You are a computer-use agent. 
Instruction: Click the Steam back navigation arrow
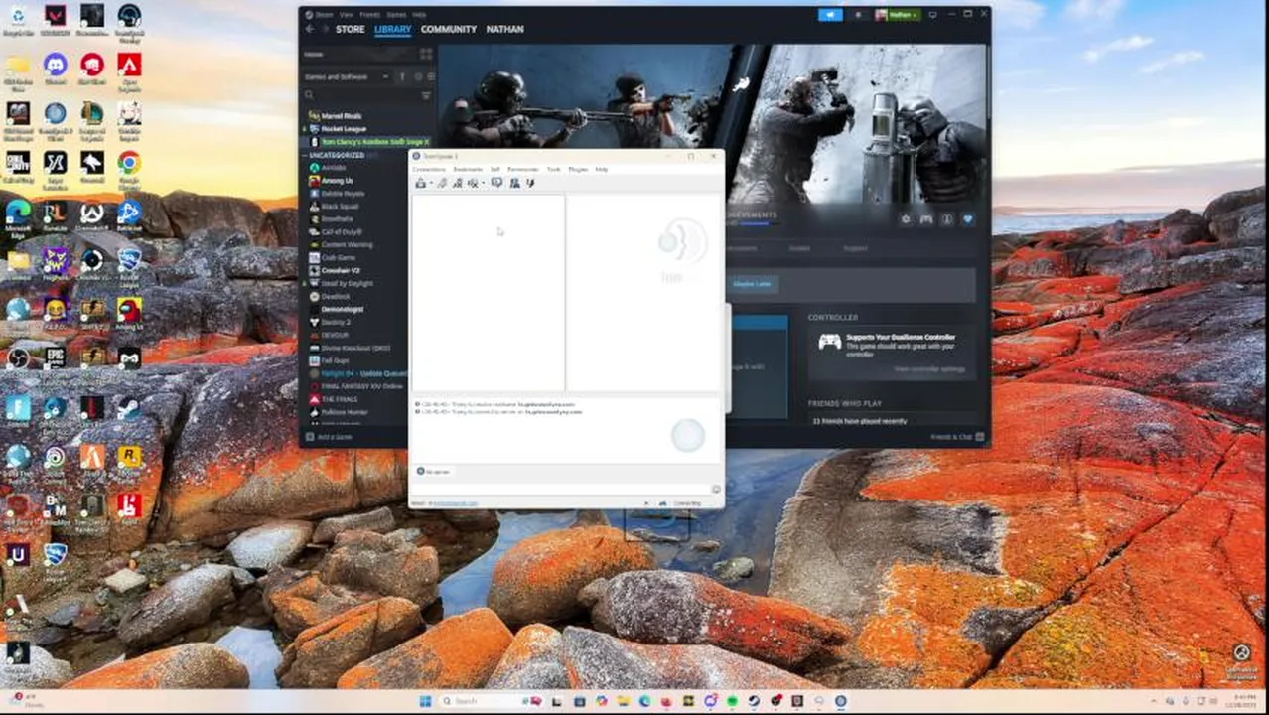pos(309,29)
